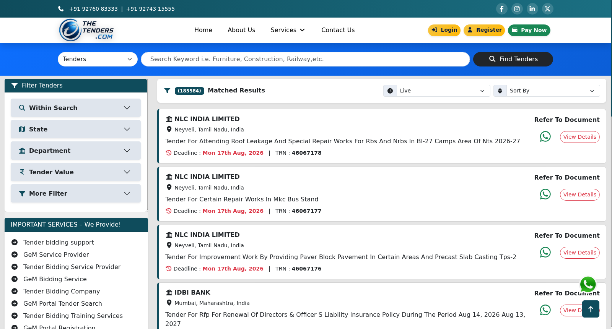Open the Instagram social icon
The height and width of the screenshot is (329, 612).
[517, 9]
